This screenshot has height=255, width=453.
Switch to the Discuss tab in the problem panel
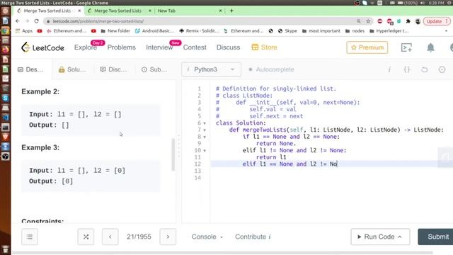113,69
